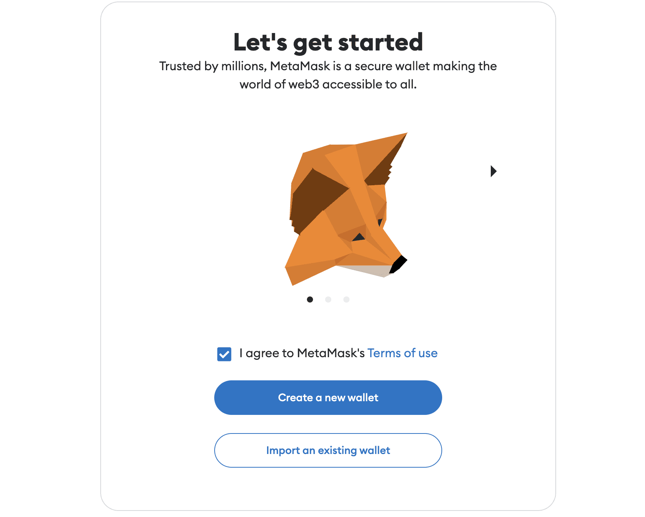Click the word "MetaMask" in the subtitle
Screen dimensions: 645x517
click(x=300, y=66)
